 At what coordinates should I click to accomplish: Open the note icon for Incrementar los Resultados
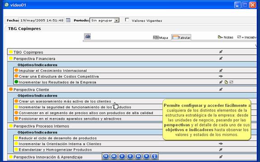pos(226,82)
